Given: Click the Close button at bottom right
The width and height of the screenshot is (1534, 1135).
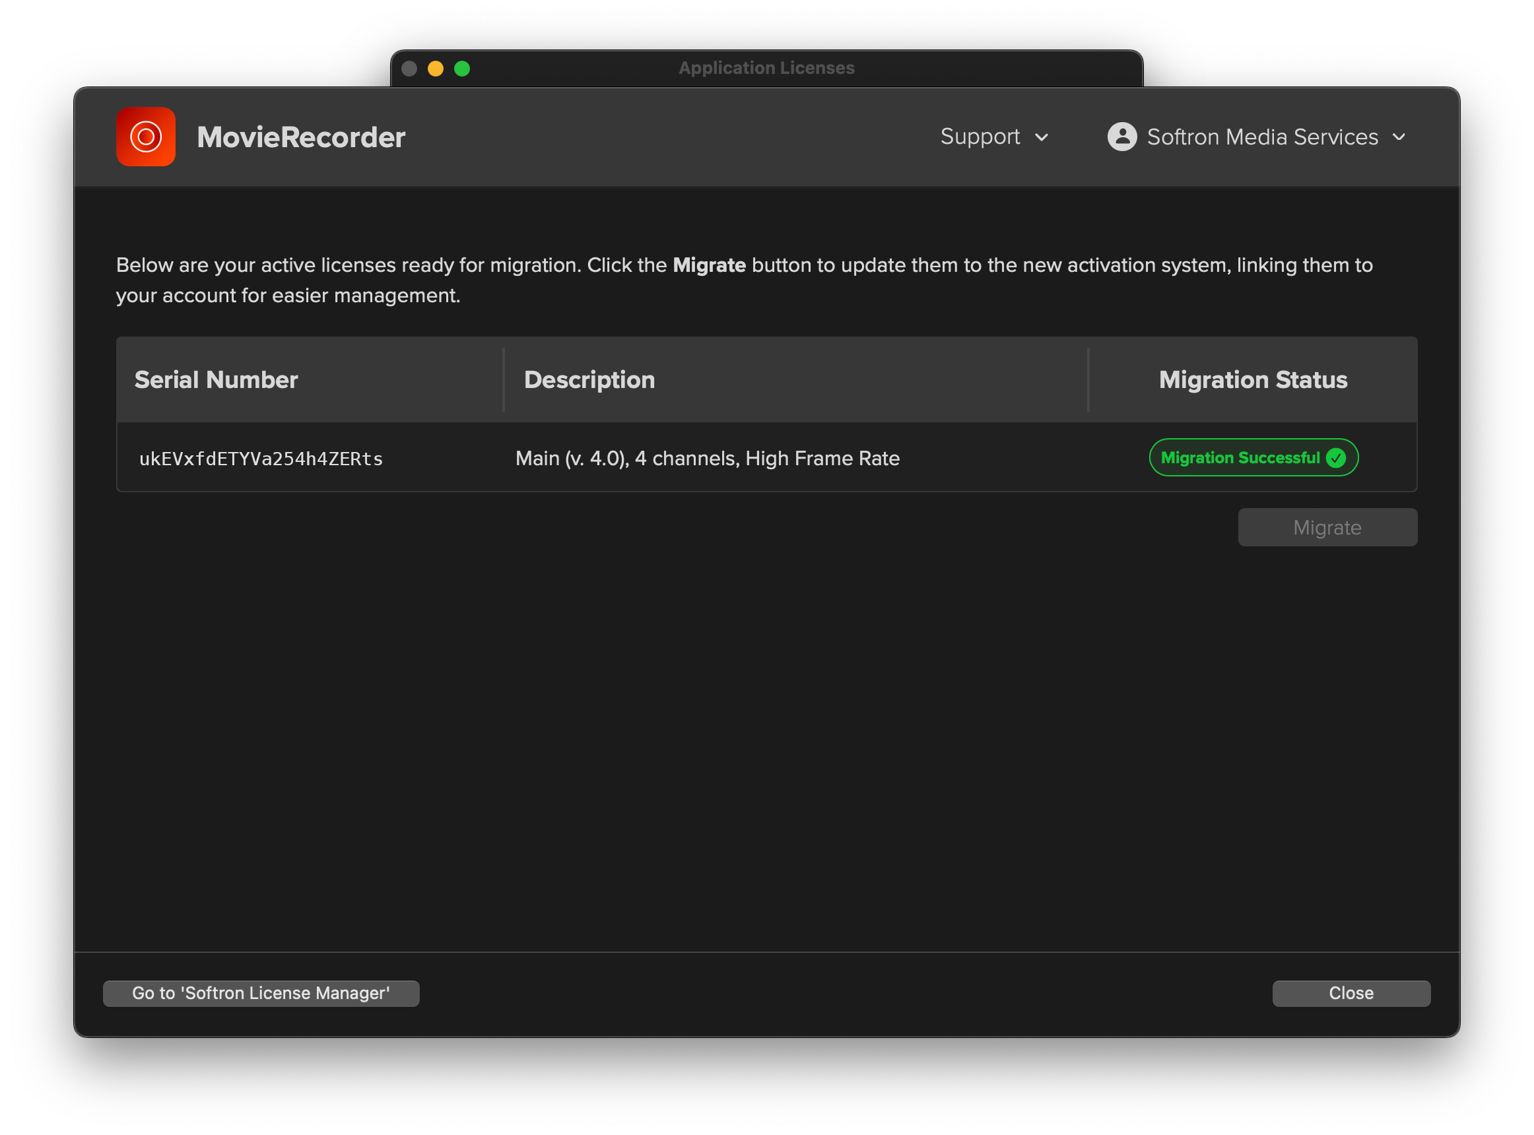Looking at the screenshot, I should pos(1351,994).
